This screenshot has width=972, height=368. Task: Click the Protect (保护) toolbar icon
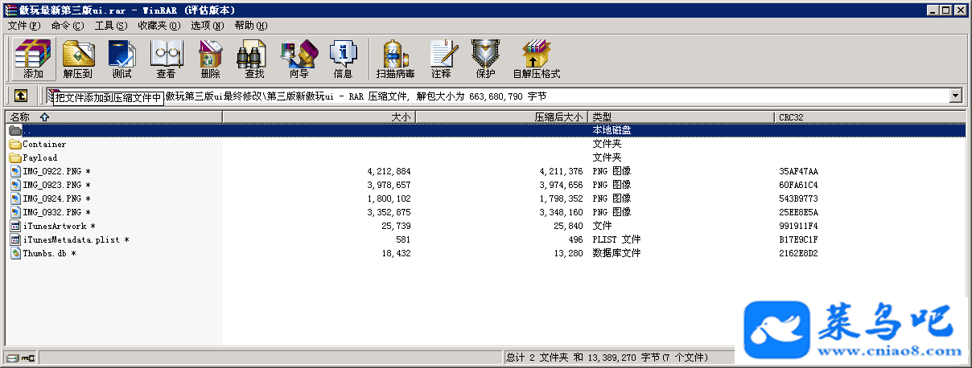(x=485, y=59)
